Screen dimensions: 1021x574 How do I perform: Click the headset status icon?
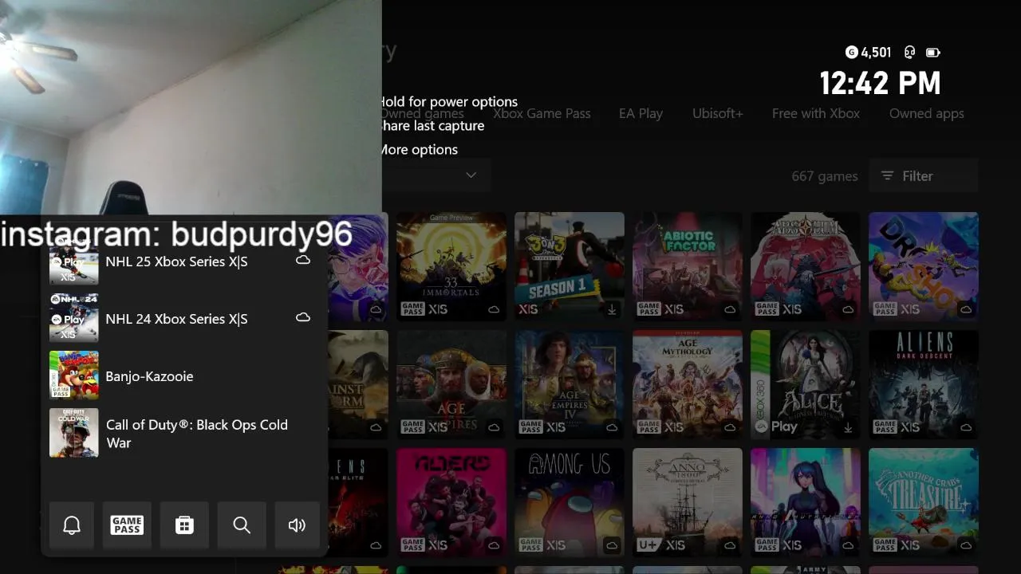[909, 53]
